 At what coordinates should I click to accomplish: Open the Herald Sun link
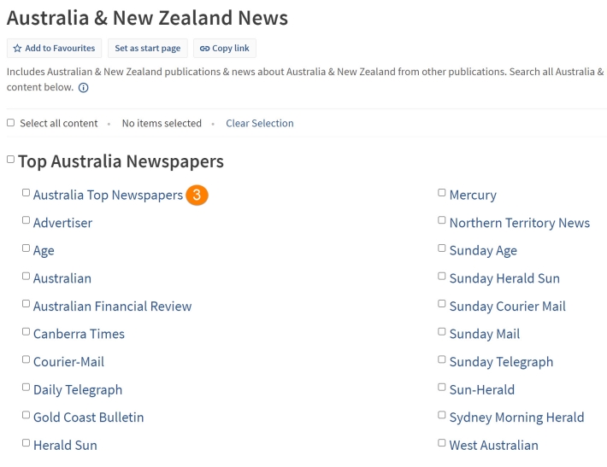click(x=65, y=446)
